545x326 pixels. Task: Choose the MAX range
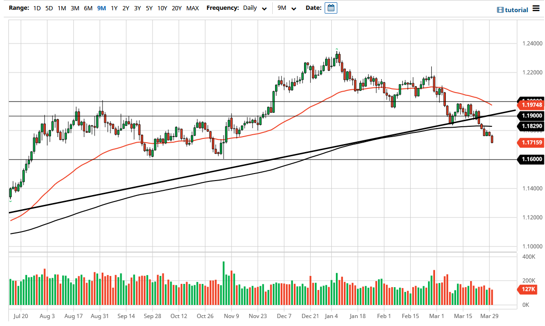click(x=193, y=8)
